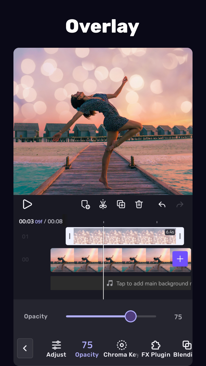Open the Chroma Key tool
The width and height of the screenshot is (206, 366).
point(121,349)
